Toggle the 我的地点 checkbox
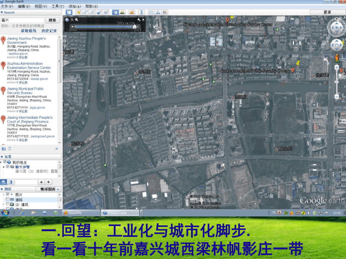346x259 pixels. coord(5,162)
